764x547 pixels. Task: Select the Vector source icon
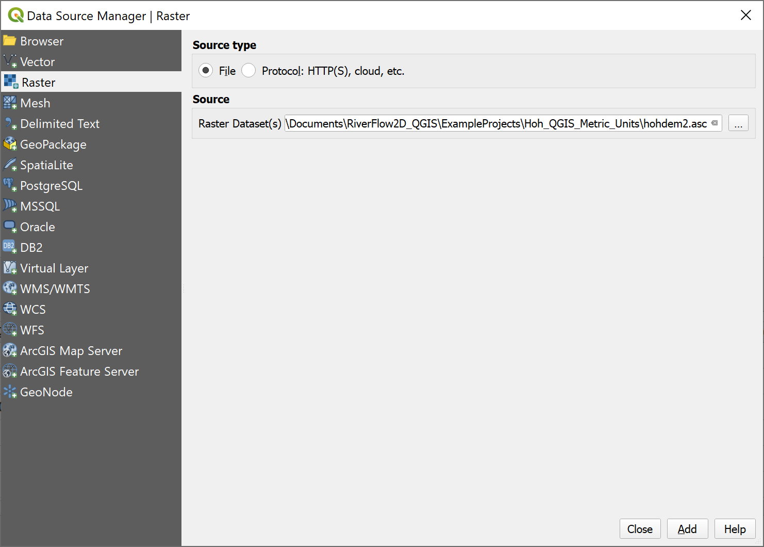(x=10, y=61)
